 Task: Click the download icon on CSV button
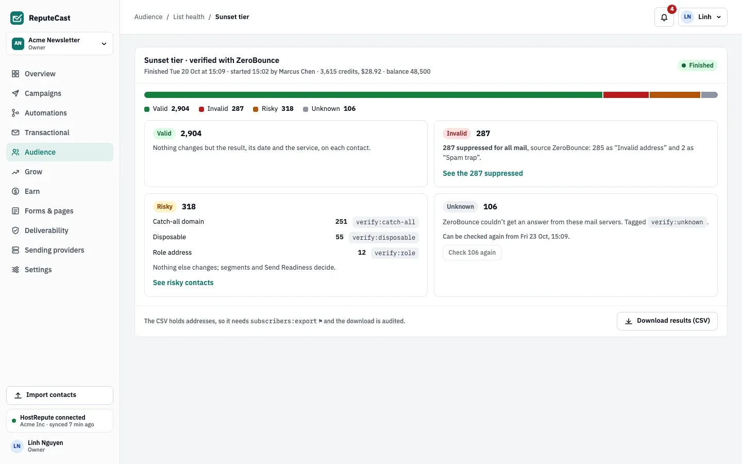click(x=629, y=321)
